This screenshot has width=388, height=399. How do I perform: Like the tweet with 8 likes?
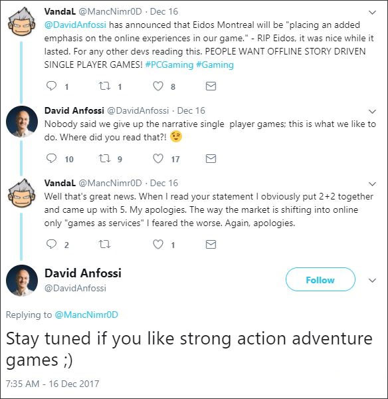pos(158,86)
